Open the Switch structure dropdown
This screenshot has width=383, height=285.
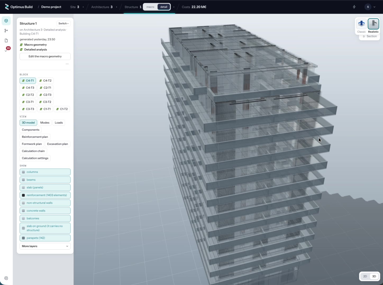point(63,23)
